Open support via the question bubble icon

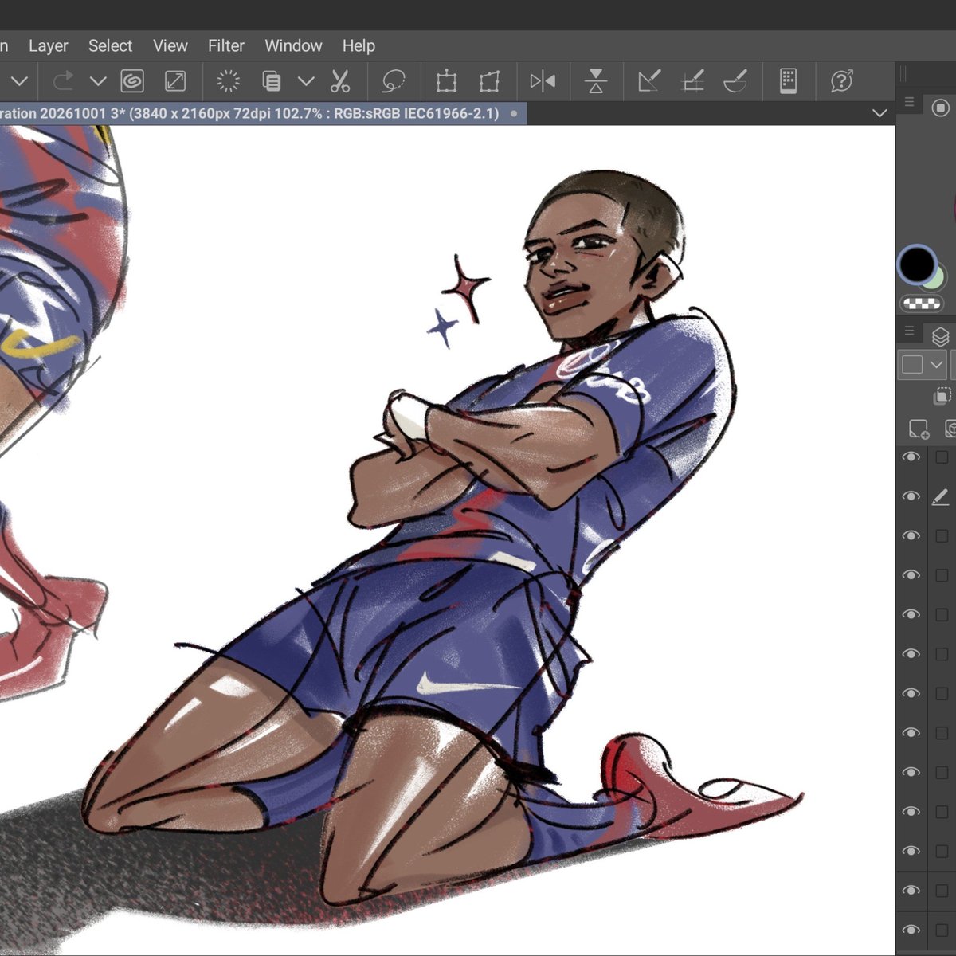(841, 81)
